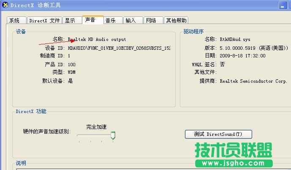Click the 制造商 ID value 1
Screen dimensions: 291x170
tap(69, 56)
